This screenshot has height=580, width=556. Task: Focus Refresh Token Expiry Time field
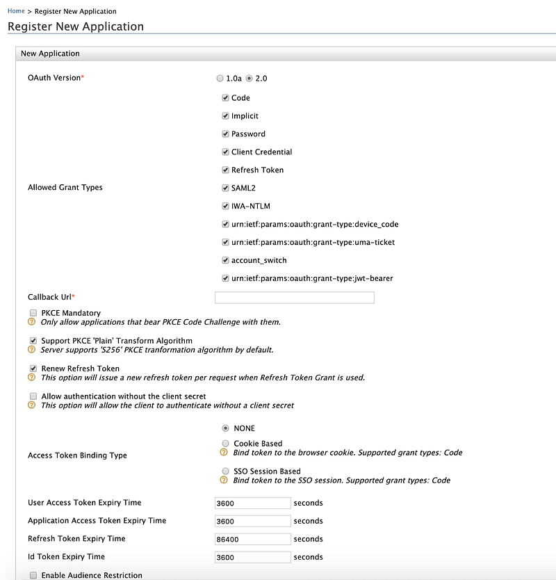tap(253, 539)
